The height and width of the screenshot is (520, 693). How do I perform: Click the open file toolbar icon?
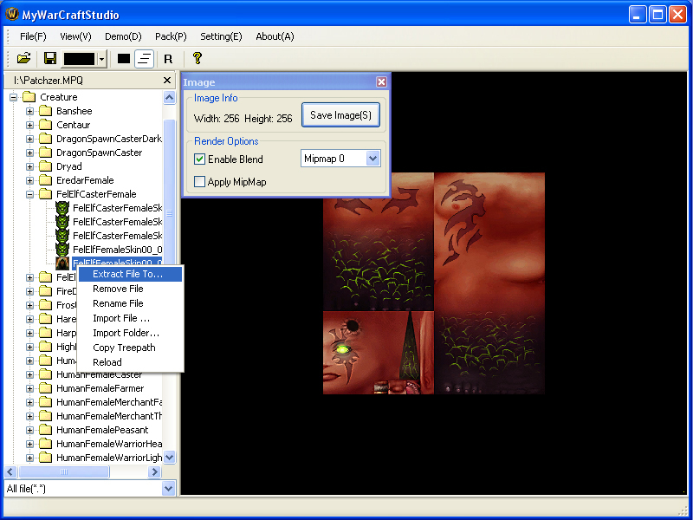(23, 58)
